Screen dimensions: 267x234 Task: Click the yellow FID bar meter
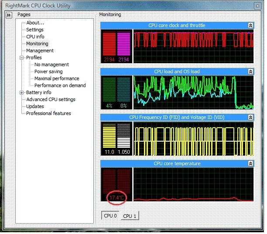109,136
